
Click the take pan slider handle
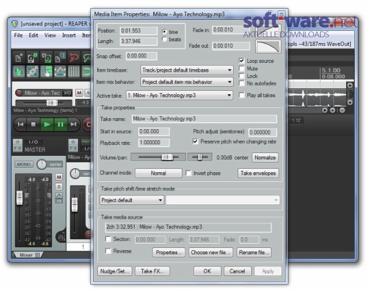(200, 157)
